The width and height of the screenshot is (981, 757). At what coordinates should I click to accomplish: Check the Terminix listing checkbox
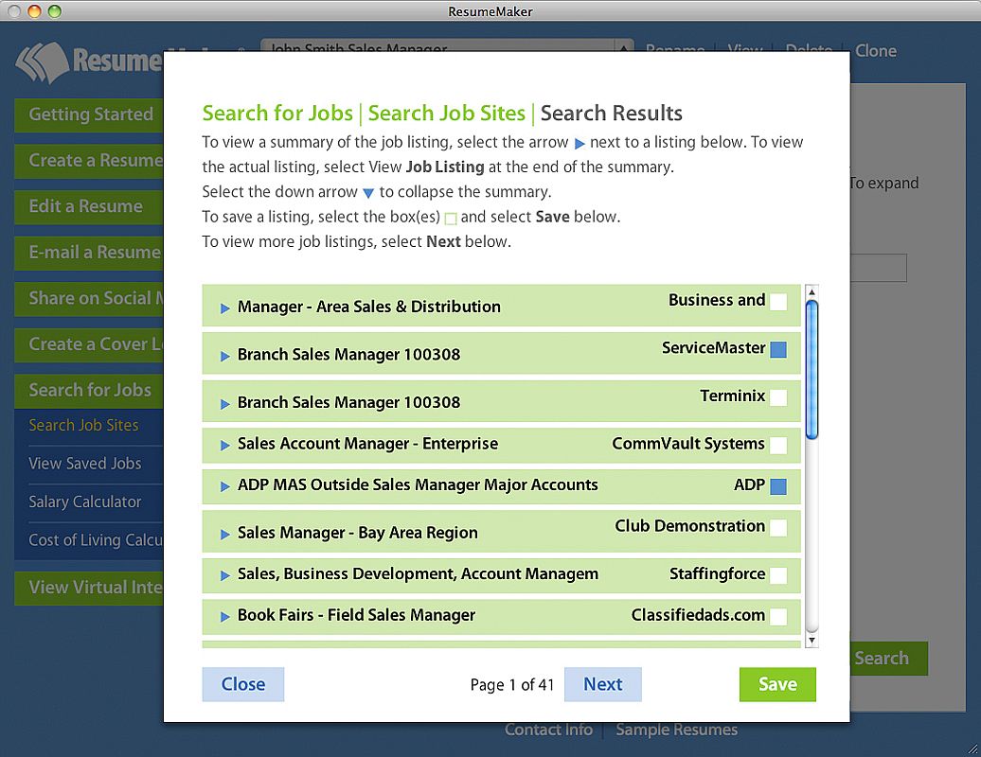tap(778, 397)
